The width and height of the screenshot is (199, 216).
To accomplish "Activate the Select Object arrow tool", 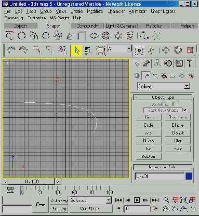I will 76,50.
